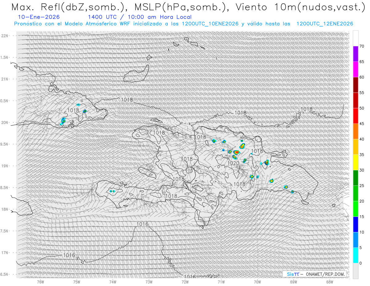Click the '60' value on the colorbar scale
The height and width of the screenshot is (286, 370).
coord(362,77)
